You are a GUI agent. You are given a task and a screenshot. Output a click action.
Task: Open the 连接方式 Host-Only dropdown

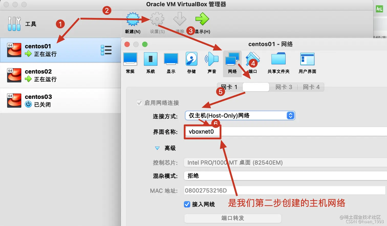click(240, 115)
